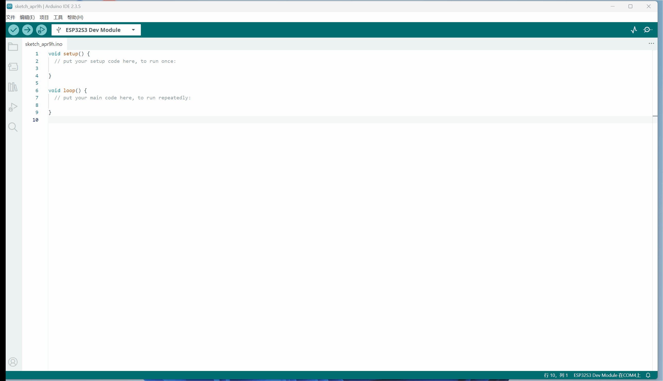This screenshot has width=663, height=381.
Task: Verify the sketch with the checkmark icon
Action: [x=13, y=30]
